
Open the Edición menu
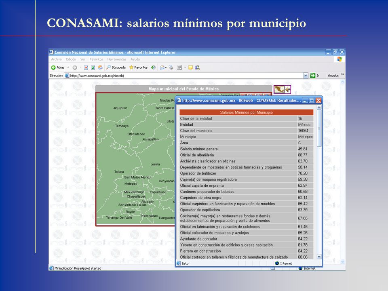pos(71,59)
